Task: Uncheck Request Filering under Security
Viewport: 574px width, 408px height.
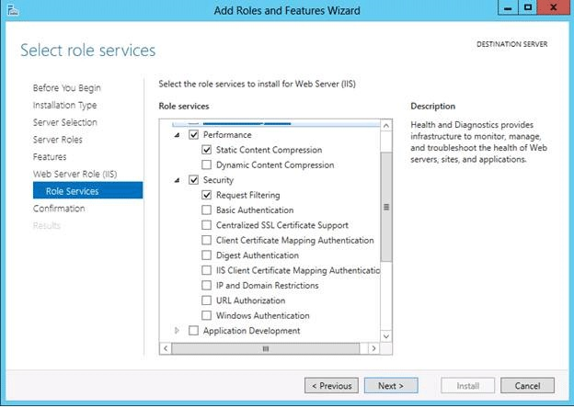Action: tap(206, 195)
